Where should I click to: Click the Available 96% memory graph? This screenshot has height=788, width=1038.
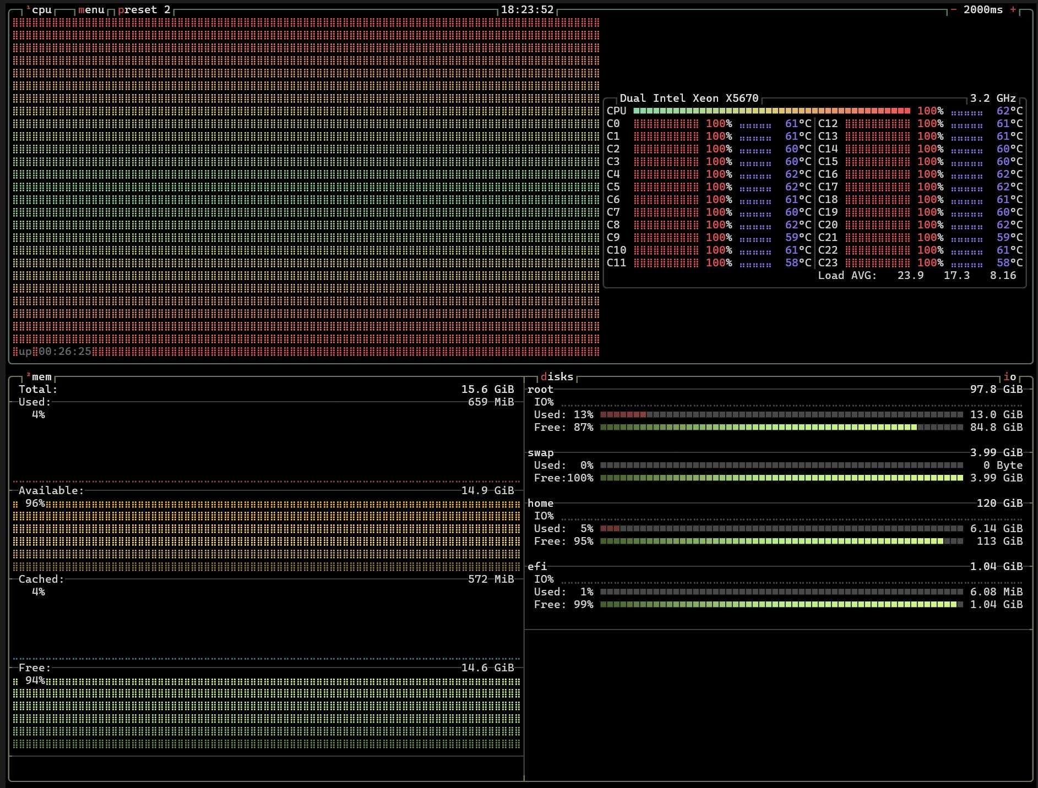267,535
